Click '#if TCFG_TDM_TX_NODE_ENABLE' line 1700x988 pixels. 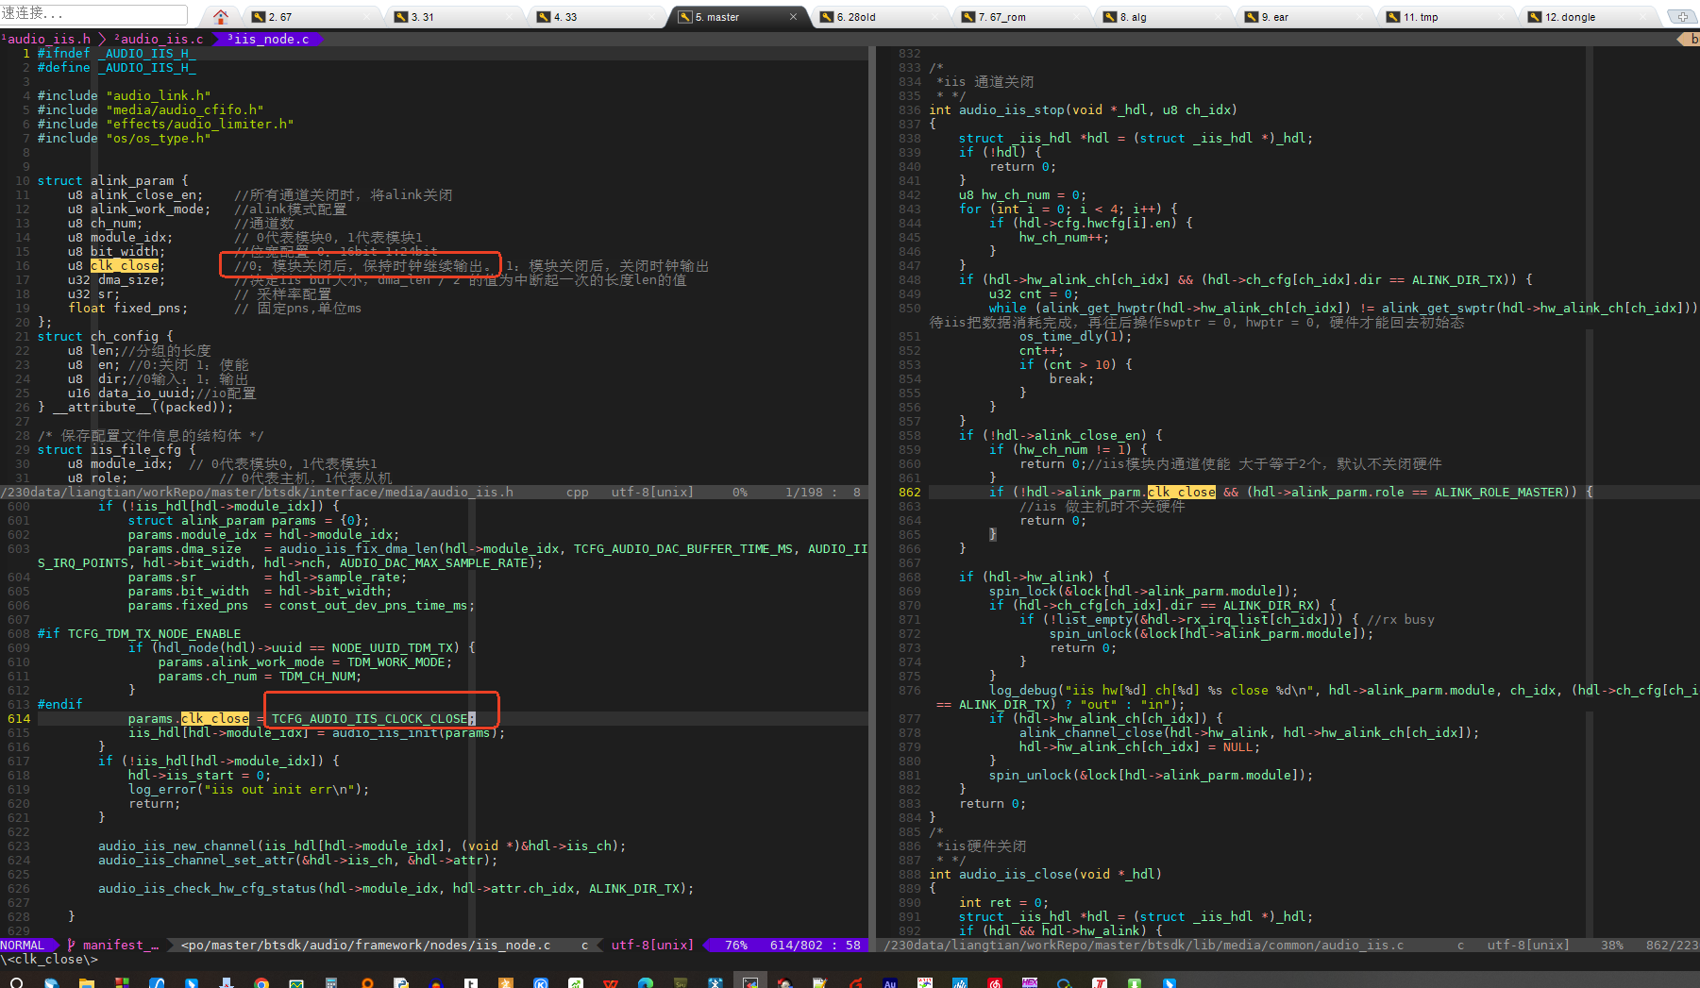(x=140, y=633)
